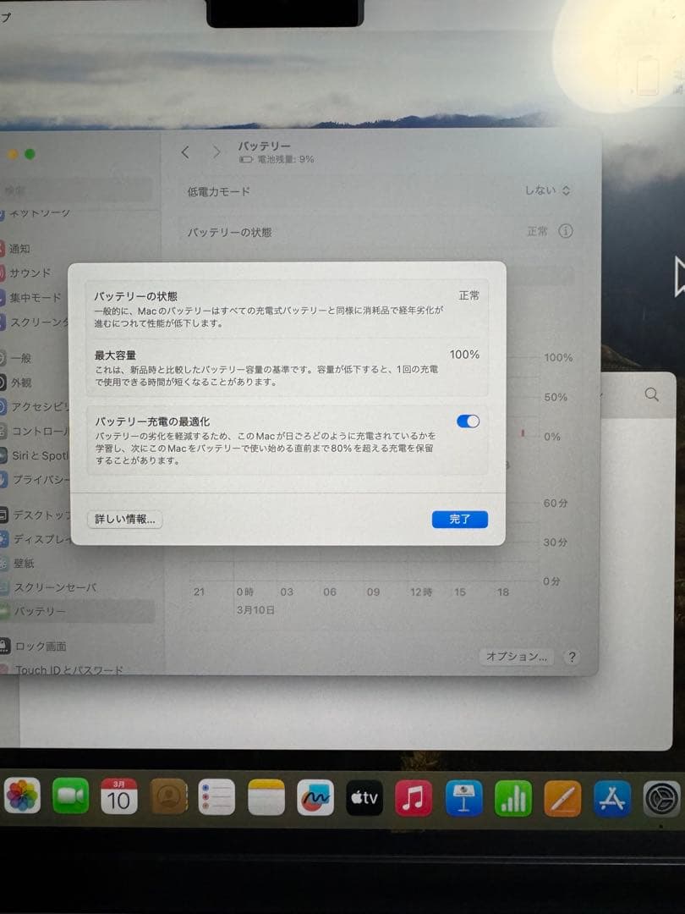Click the forward navigation chevron

[x=216, y=151]
